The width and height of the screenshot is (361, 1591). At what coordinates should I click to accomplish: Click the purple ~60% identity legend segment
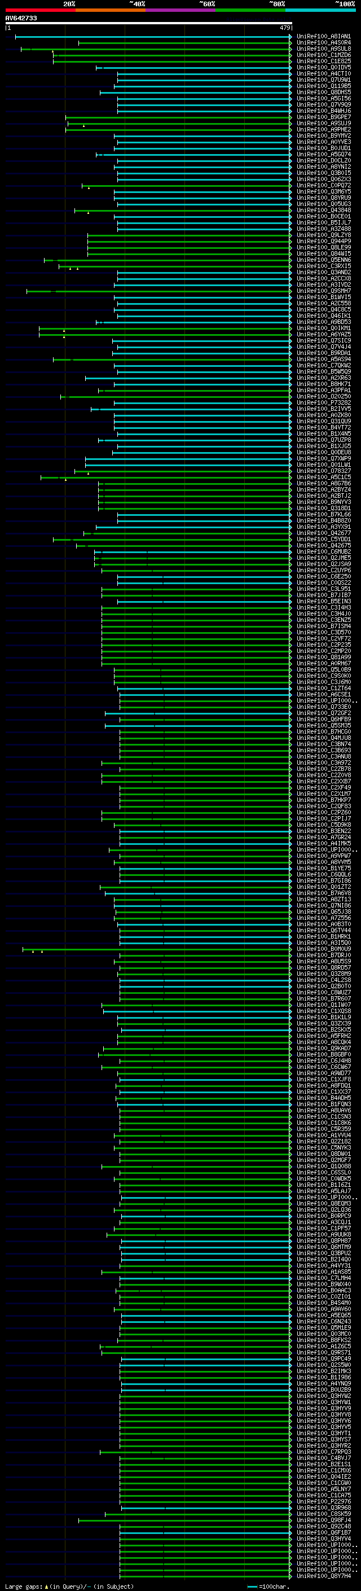[181, 11]
